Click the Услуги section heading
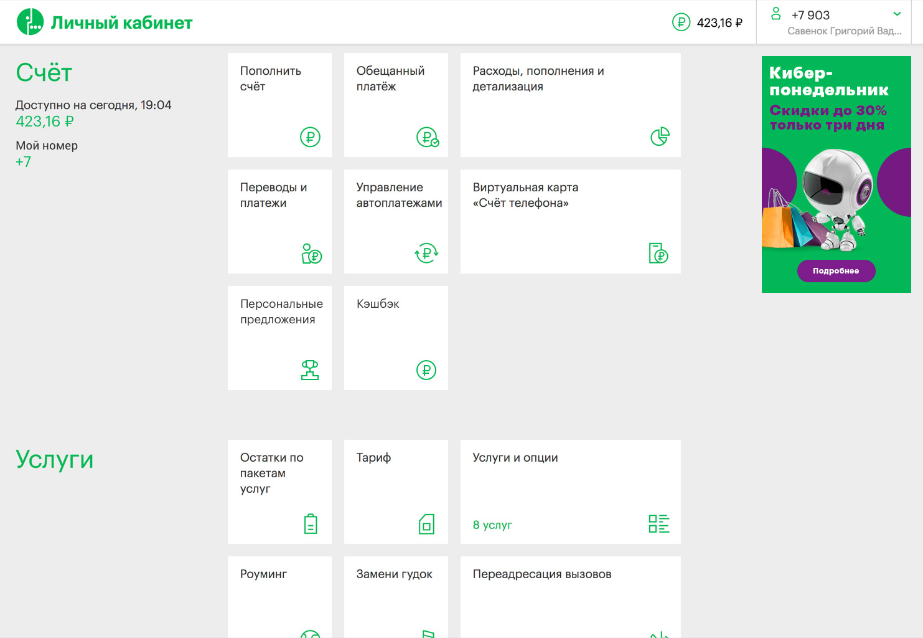Viewport: 923px width, 638px height. [55, 460]
